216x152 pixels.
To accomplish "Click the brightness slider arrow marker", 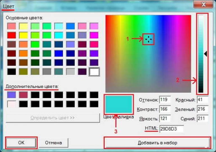I will click(x=205, y=54).
